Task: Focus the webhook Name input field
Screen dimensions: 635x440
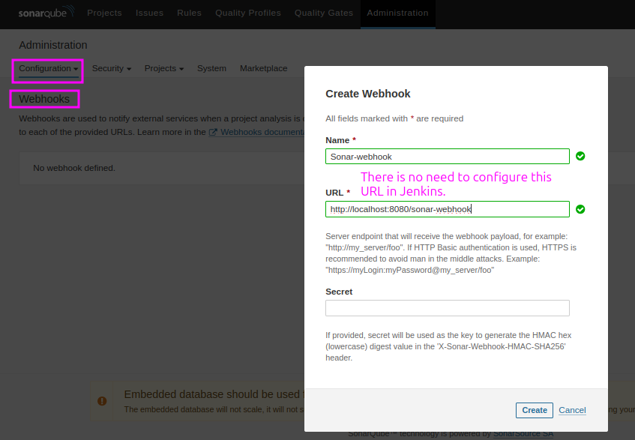Action: 447,156
